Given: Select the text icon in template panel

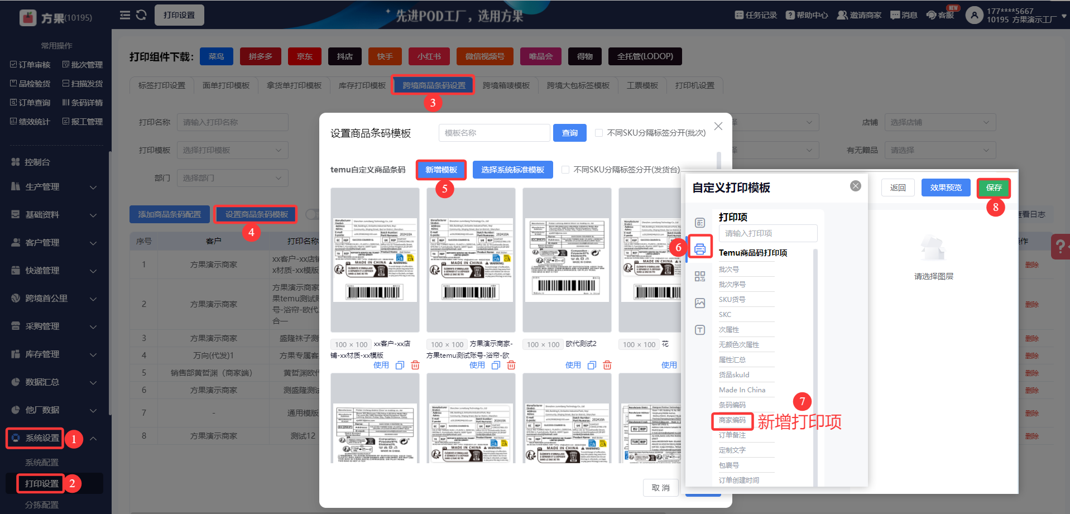Looking at the screenshot, I should coord(700,330).
